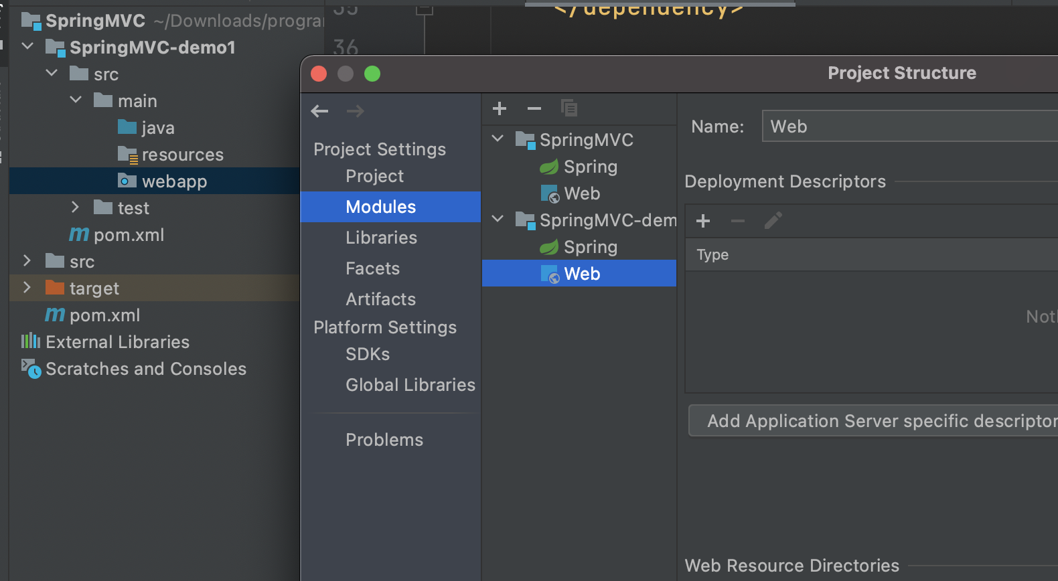Click the back arrow in Project Structure
Screen dimensions: 1058x581
pyautogui.click(x=319, y=111)
